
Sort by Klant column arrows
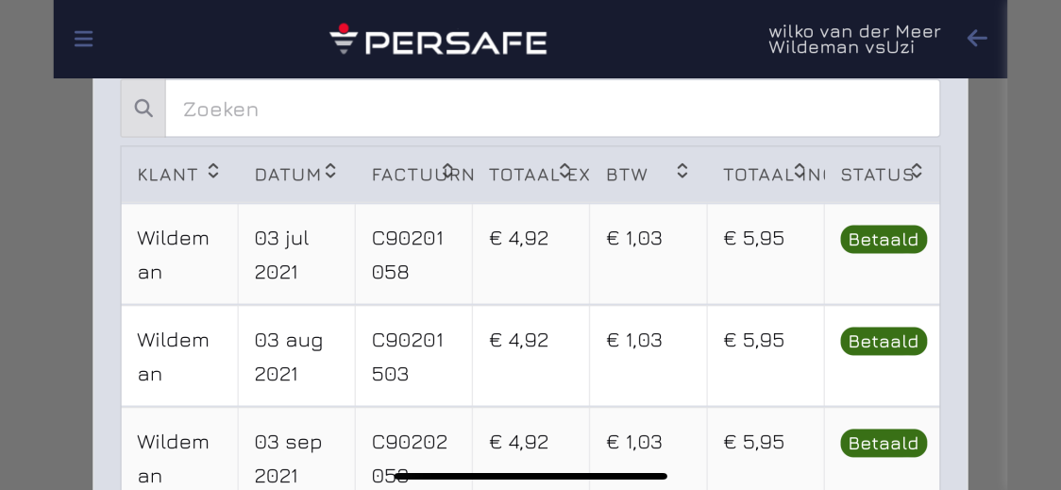tap(213, 171)
